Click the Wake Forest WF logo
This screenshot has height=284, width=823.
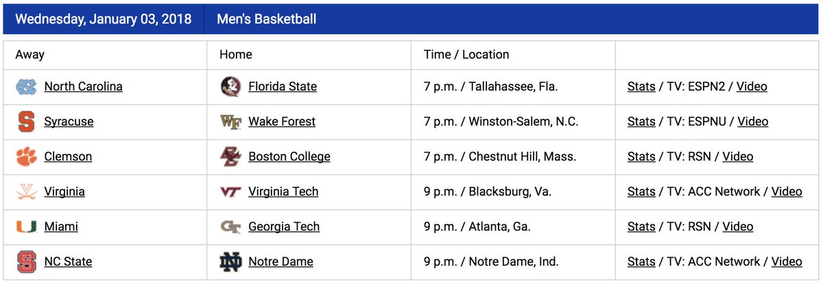230,121
